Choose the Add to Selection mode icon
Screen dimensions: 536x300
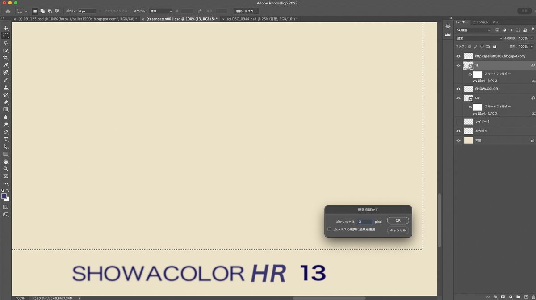42,11
